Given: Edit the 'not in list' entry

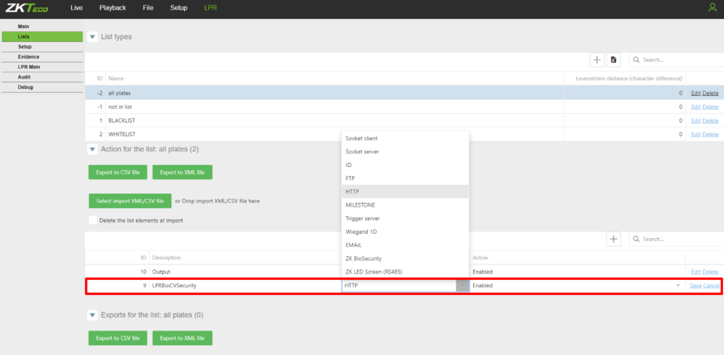Looking at the screenshot, I should click(696, 107).
